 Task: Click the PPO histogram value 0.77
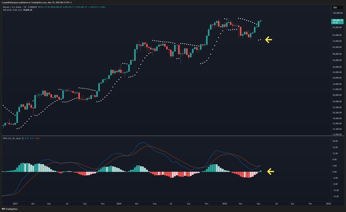coord(27,138)
